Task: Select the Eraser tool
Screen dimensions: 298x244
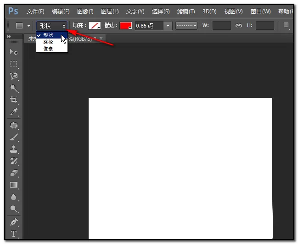Action: point(14,173)
